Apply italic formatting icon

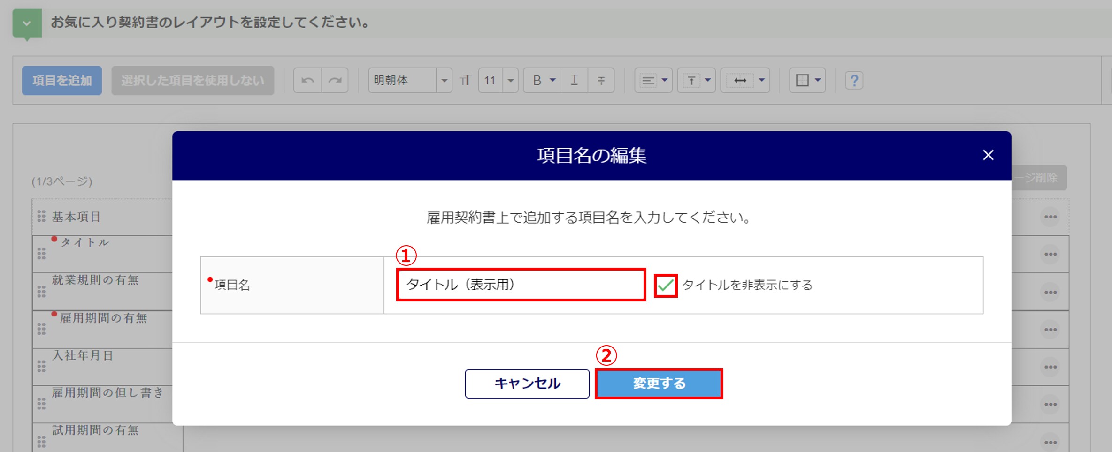tap(574, 81)
